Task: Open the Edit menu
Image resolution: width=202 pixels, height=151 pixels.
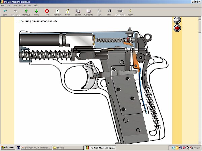Action: pos(8,5)
